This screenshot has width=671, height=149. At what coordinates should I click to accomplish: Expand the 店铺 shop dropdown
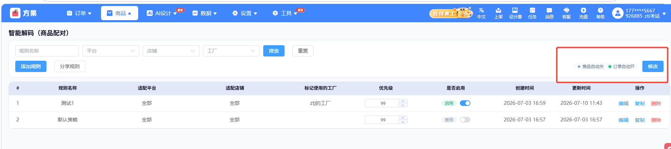click(171, 51)
